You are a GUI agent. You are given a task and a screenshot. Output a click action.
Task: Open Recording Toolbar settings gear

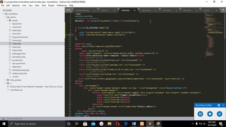tap(219, 105)
